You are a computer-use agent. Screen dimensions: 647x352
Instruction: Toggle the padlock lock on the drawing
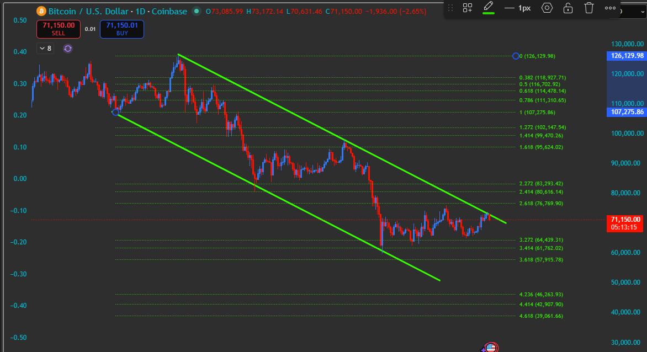pos(568,8)
